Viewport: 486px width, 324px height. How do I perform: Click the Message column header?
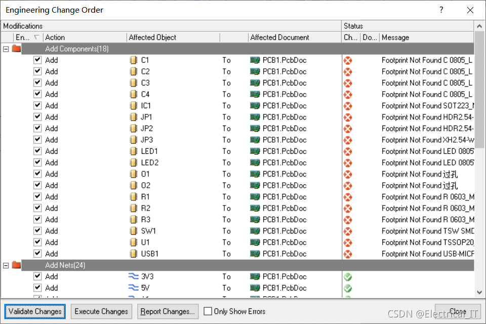point(426,37)
